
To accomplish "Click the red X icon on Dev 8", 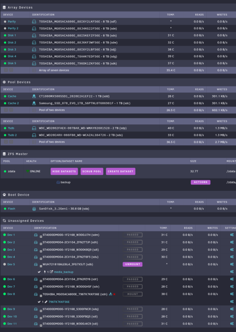I will [114, 294].
